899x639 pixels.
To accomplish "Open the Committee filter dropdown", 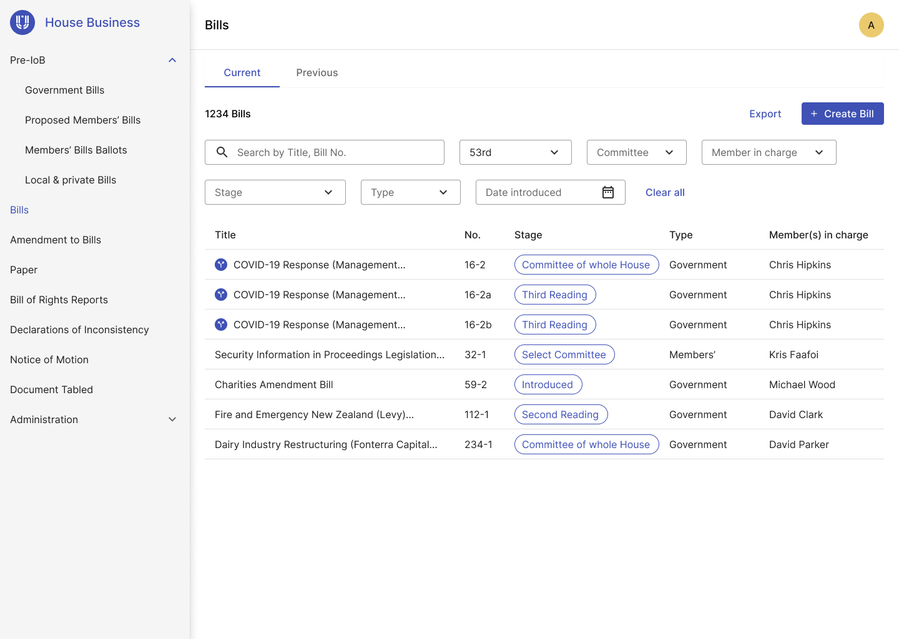I will click(x=637, y=152).
